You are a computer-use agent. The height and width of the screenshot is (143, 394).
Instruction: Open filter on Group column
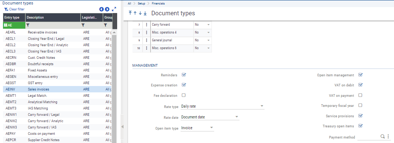[x=105, y=25]
